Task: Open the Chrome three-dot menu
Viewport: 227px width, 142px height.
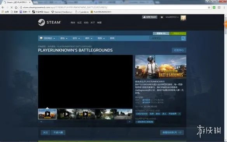Action: coord(224,7)
